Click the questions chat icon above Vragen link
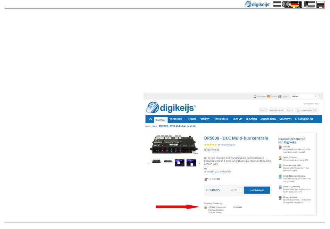 click(x=205, y=169)
